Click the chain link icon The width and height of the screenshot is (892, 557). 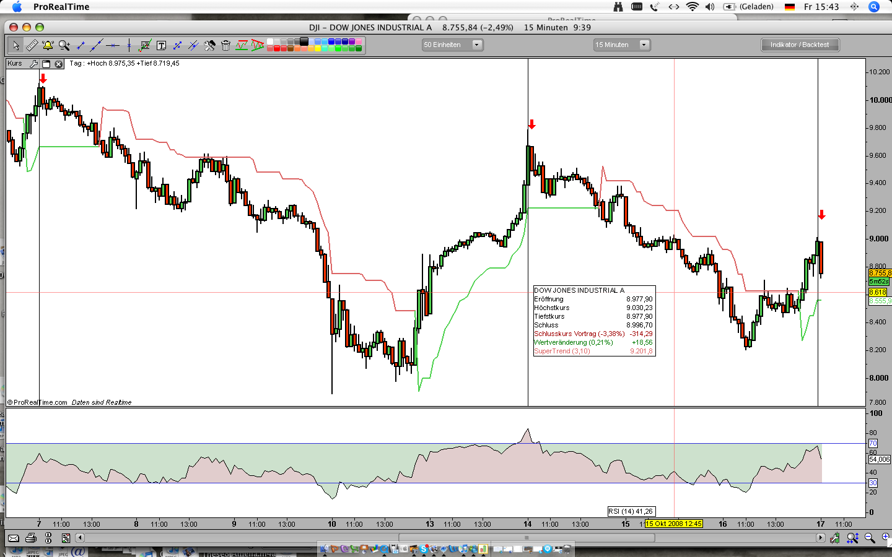(x=48, y=538)
